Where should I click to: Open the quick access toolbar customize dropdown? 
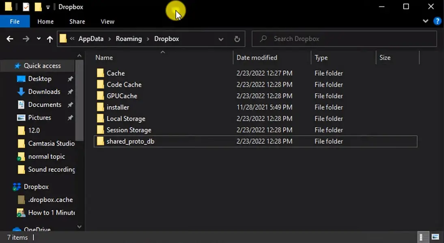48,7
